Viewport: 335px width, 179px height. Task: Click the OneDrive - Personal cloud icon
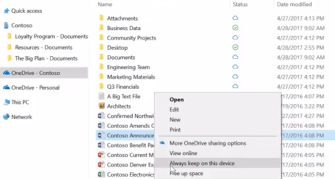pyautogui.click(x=6, y=87)
